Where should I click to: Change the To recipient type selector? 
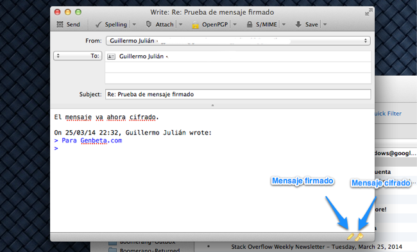tap(78, 56)
